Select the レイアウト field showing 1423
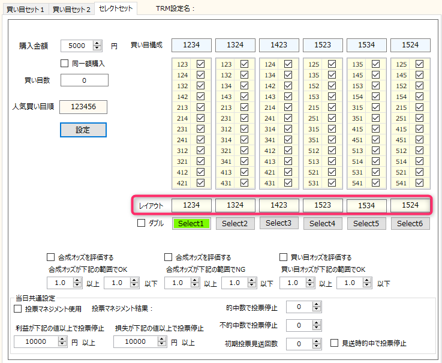This screenshot has height=363, width=442. click(x=279, y=205)
